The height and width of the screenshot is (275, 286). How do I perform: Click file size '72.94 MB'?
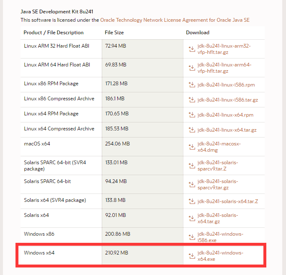click(116, 46)
